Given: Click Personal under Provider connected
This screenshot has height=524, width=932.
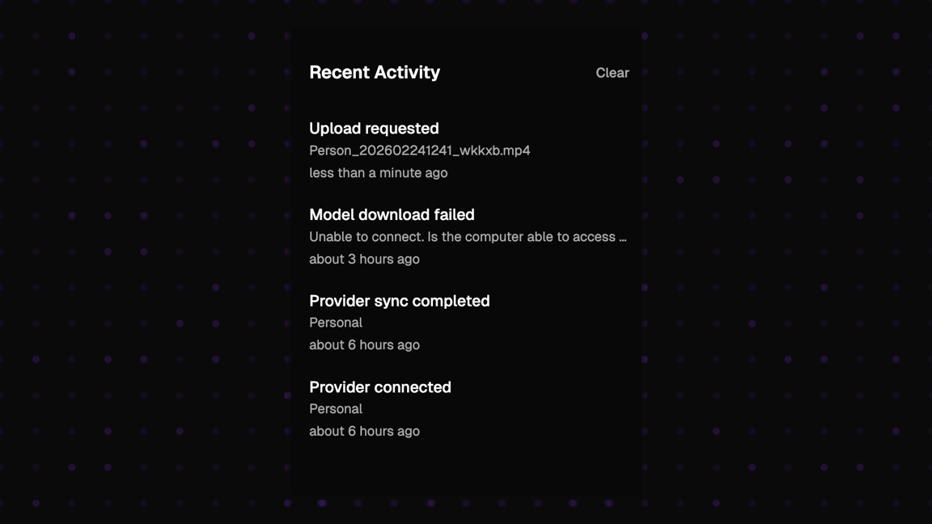Looking at the screenshot, I should (x=336, y=409).
